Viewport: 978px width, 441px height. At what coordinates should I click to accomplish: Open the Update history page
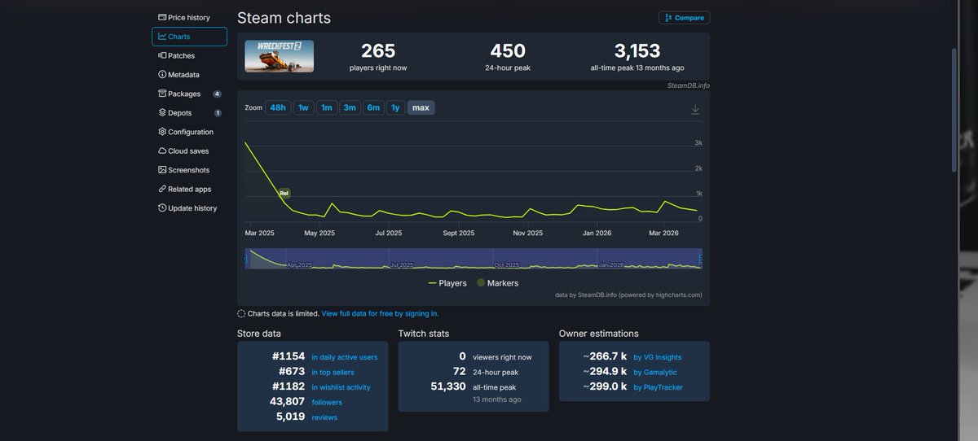pyautogui.click(x=189, y=208)
